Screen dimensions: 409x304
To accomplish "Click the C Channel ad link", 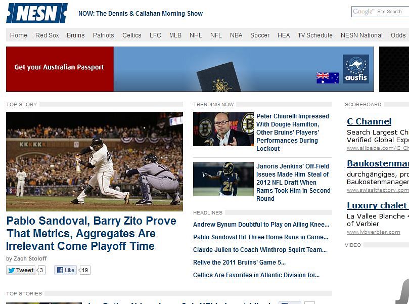I will coord(369,121).
